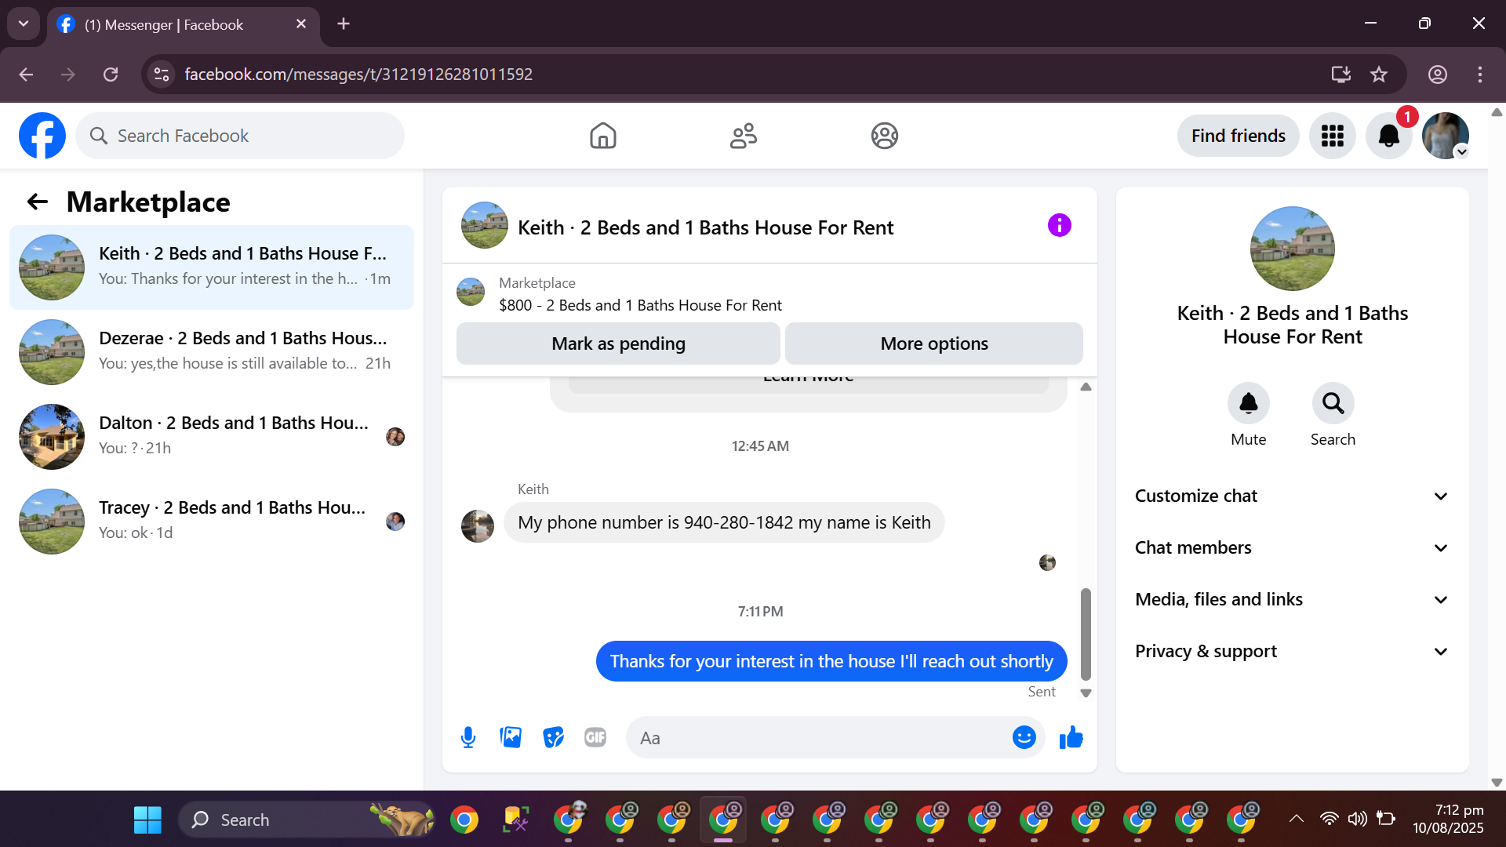This screenshot has width=1506, height=847.
Task: Expand Media, files and links section
Action: pyautogui.click(x=1292, y=600)
